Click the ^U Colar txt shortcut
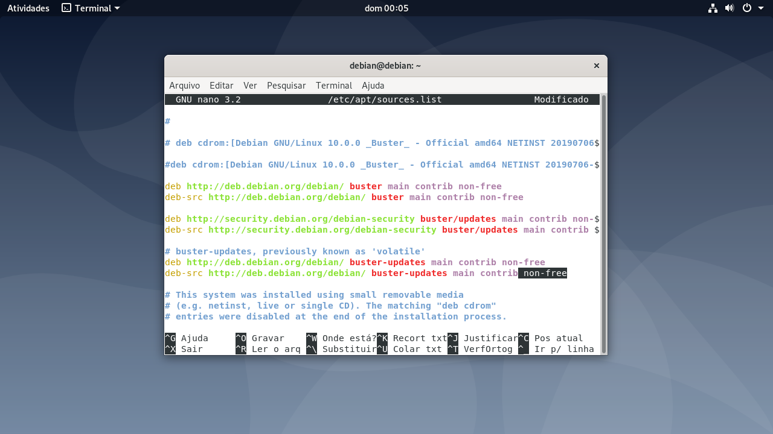The width and height of the screenshot is (773, 434). (409, 349)
